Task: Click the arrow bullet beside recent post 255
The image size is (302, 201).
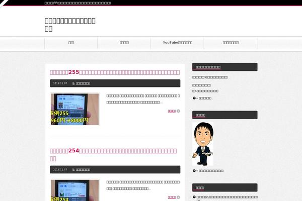Action: coord(194,197)
